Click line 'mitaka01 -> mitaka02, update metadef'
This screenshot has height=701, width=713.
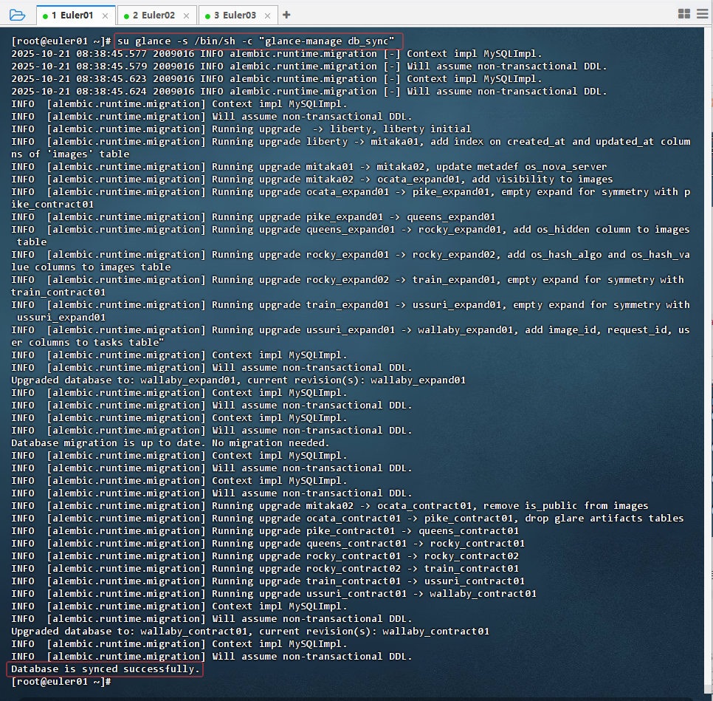tap(309, 167)
